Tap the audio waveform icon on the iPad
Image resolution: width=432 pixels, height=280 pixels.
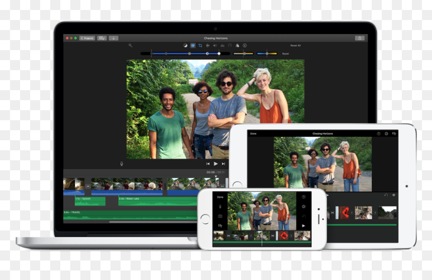pyautogui.click(x=394, y=195)
